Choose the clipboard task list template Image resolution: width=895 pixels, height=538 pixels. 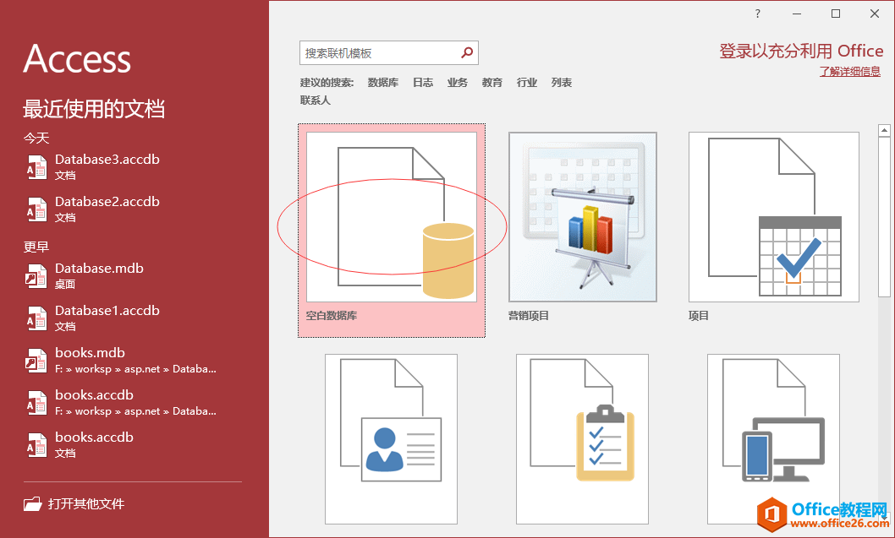[582, 439]
